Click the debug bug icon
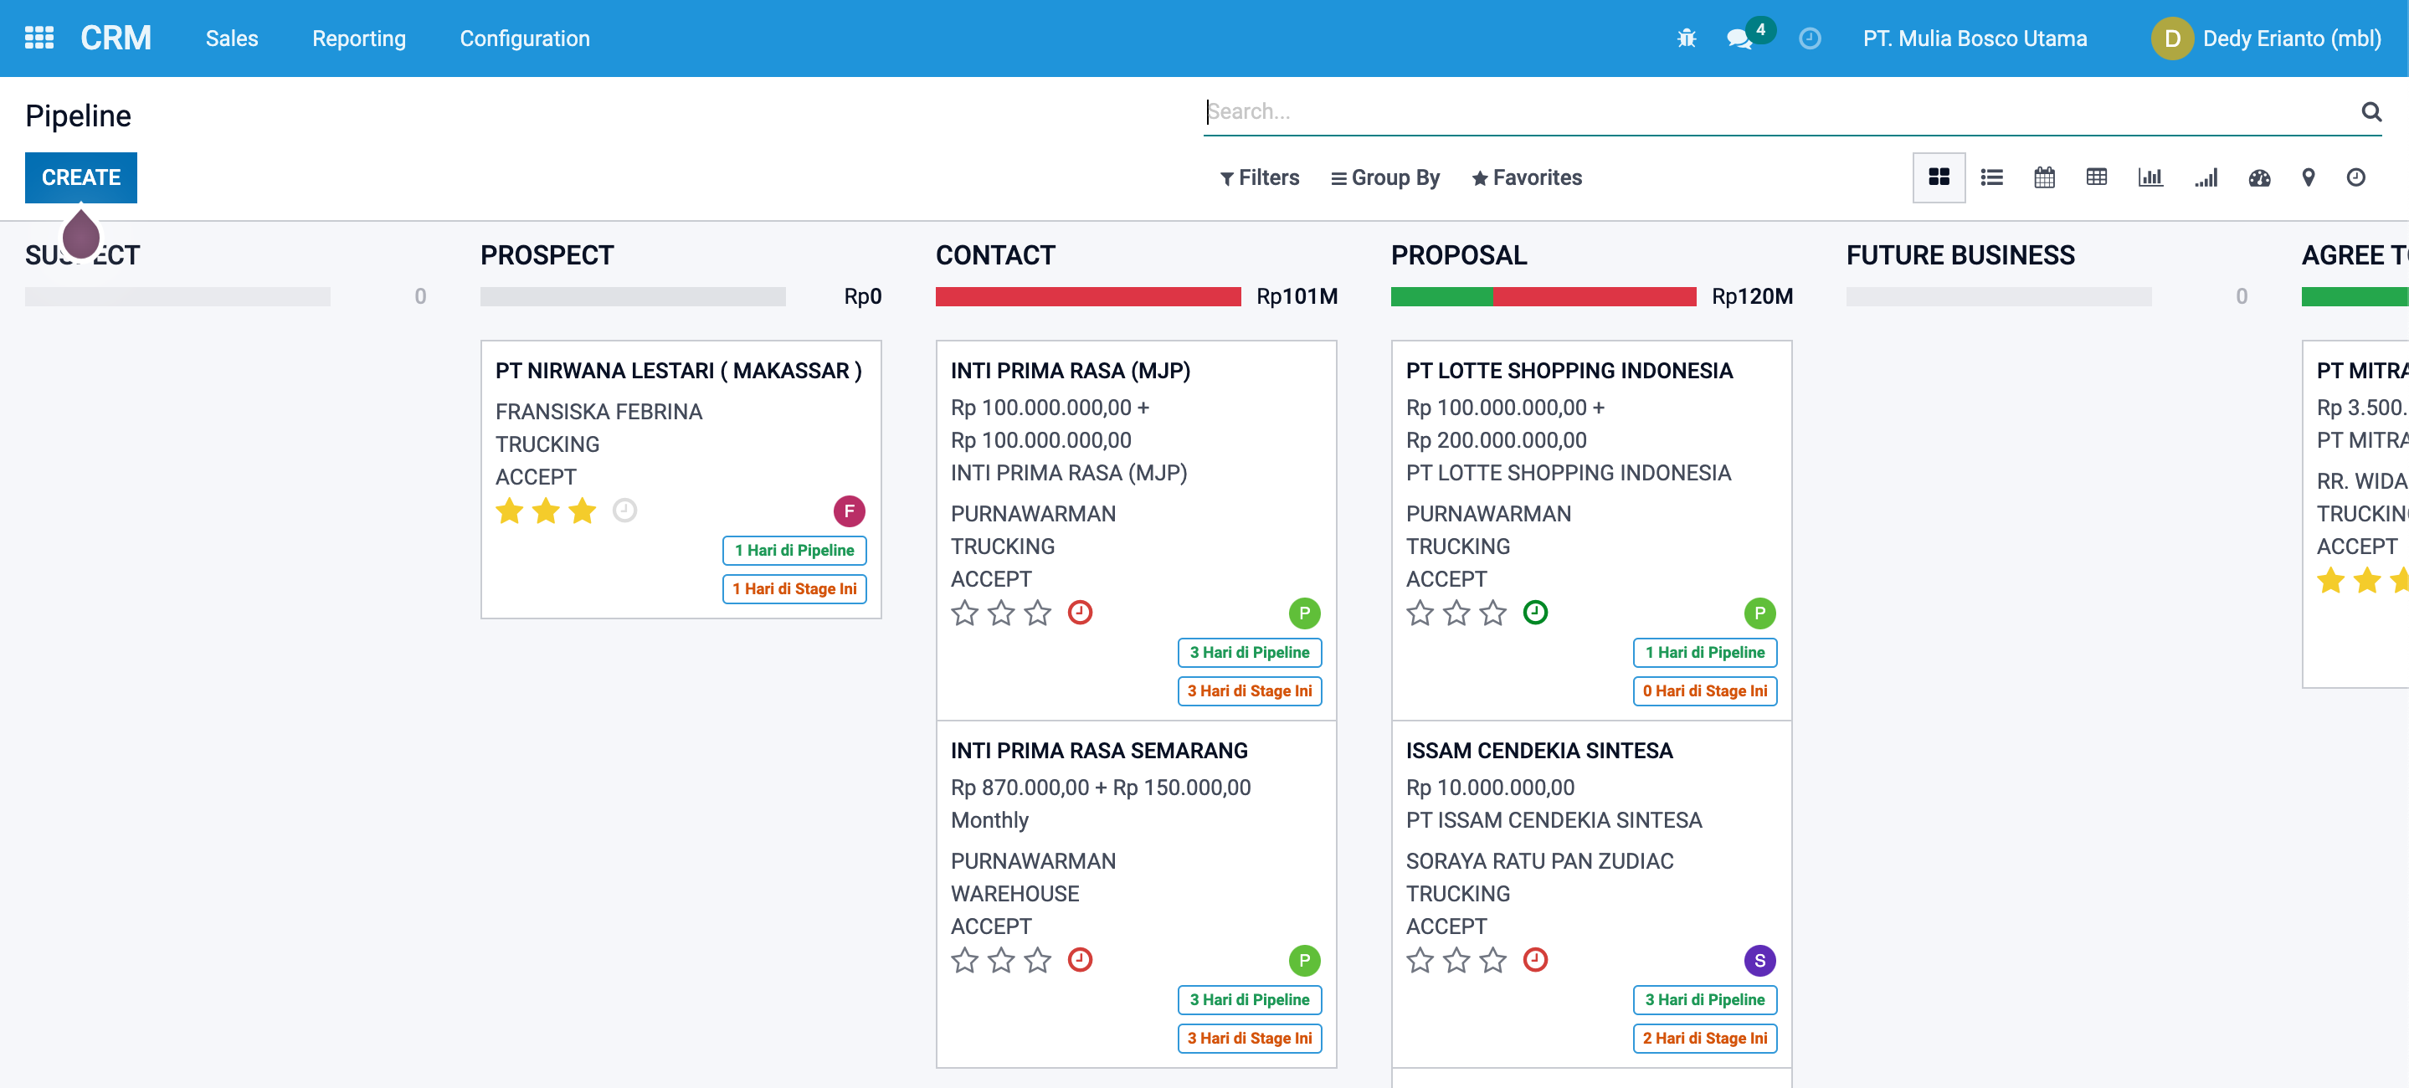2409x1088 pixels. (x=1686, y=38)
